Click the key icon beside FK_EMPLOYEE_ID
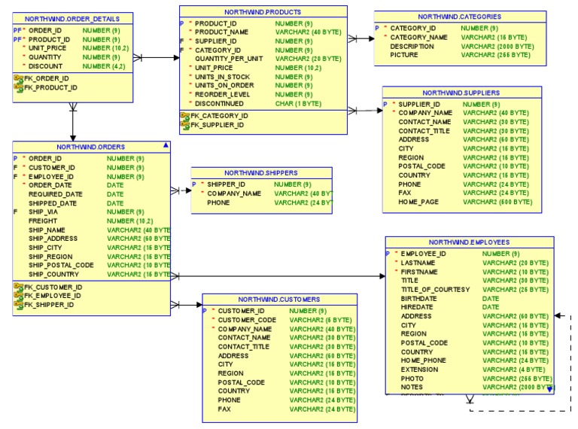 pyautogui.click(x=18, y=296)
